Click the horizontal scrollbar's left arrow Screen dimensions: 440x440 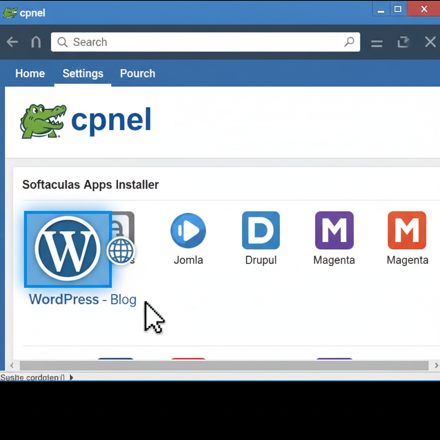(x=12, y=366)
